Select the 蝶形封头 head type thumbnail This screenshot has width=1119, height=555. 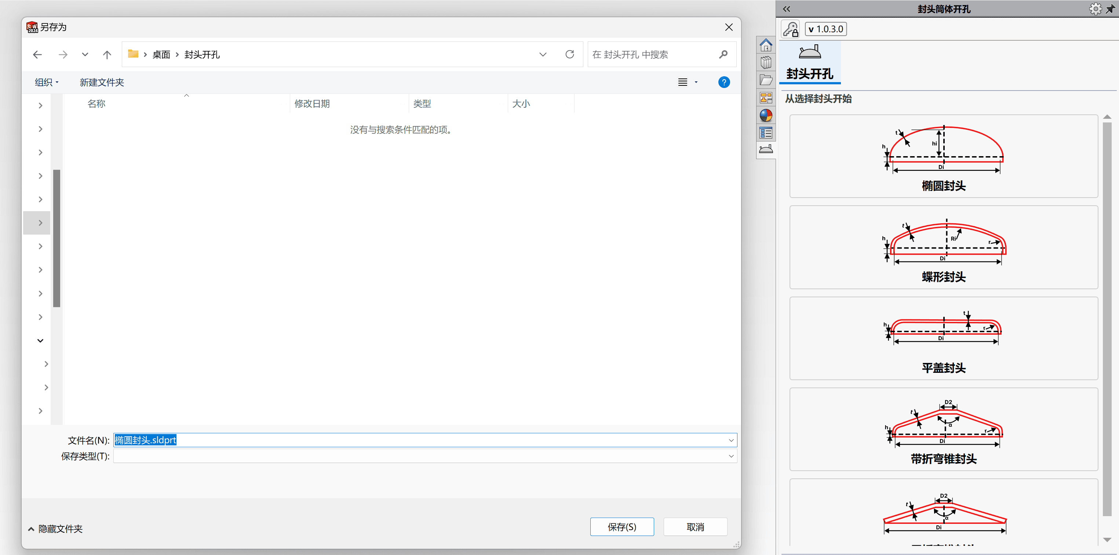[944, 247]
